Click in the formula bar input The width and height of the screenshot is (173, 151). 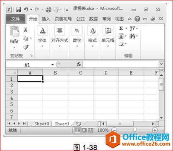121,65
